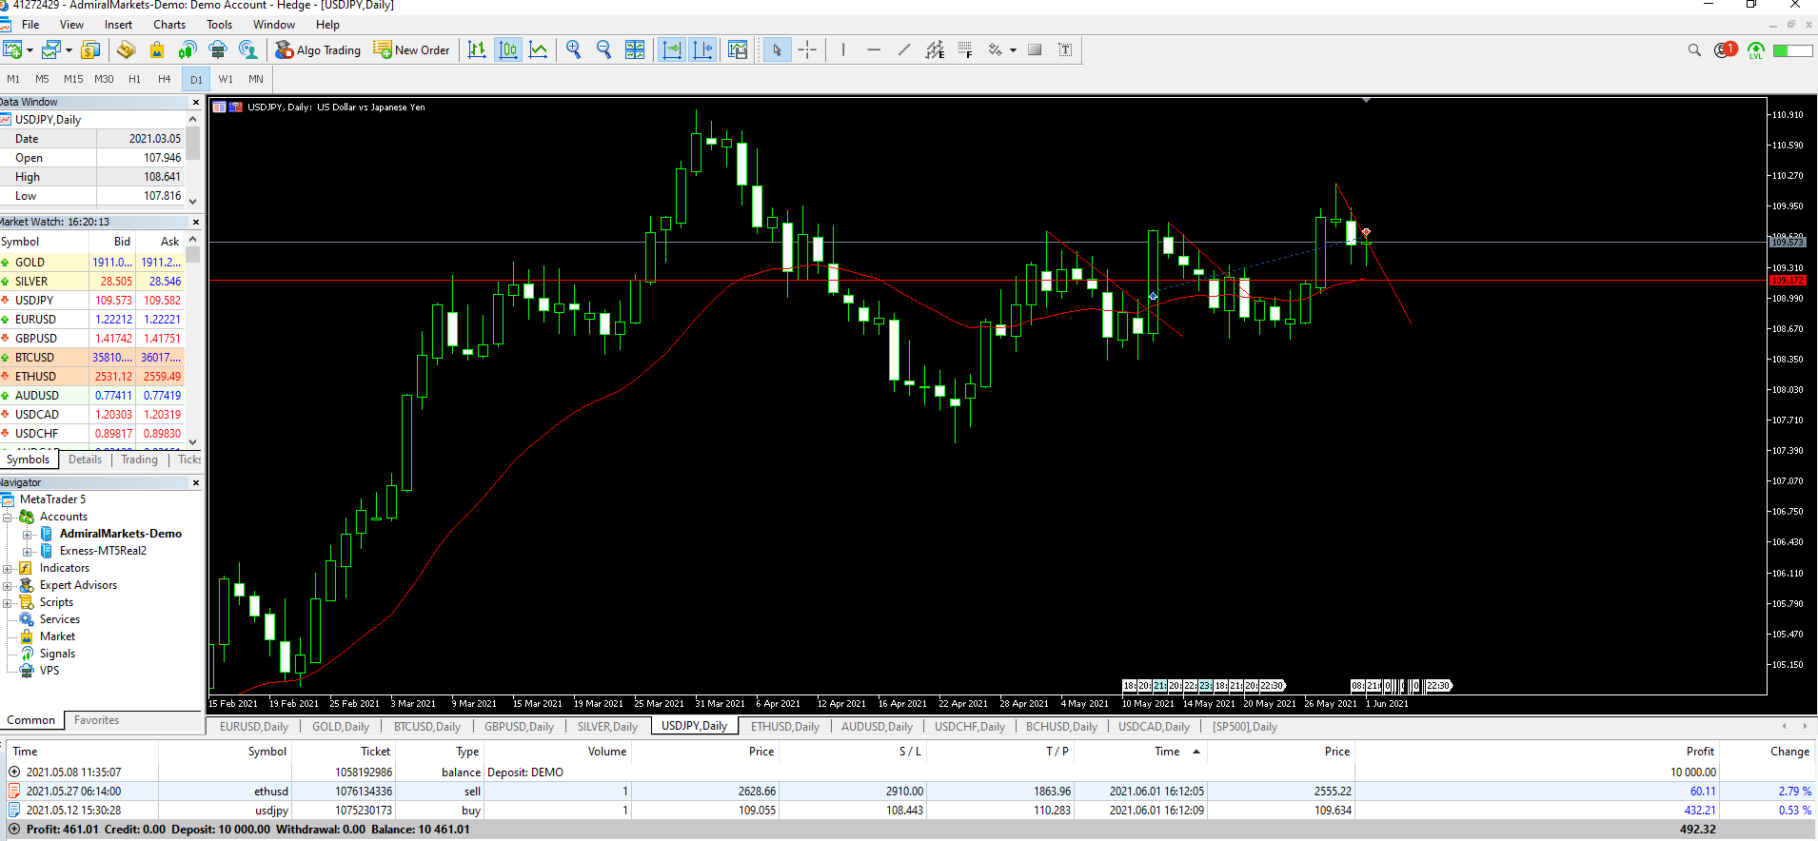Select Services in the Navigator tree
Screen dimensions: 1818x841
(59, 619)
